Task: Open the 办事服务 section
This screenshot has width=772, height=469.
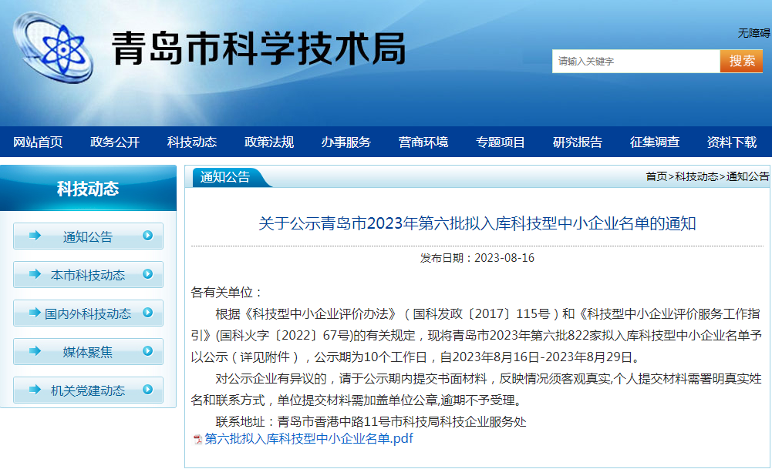Action: click(346, 142)
